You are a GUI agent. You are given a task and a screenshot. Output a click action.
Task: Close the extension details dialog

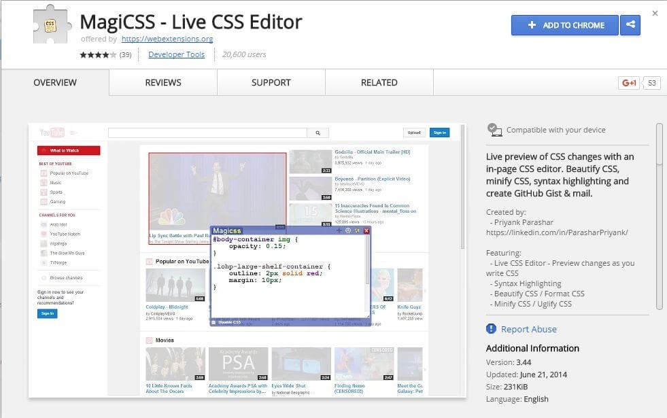point(655,14)
